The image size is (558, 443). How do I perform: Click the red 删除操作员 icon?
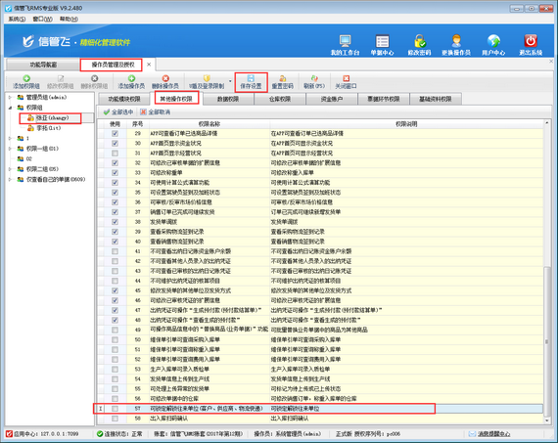[x=165, y=78]
